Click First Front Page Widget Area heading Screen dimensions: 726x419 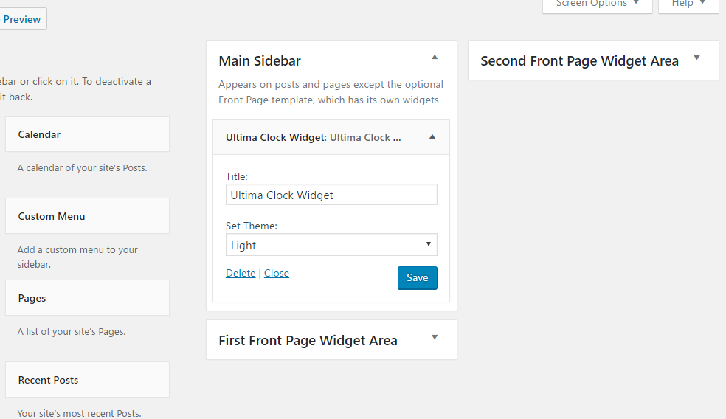[x=308, y=340]
